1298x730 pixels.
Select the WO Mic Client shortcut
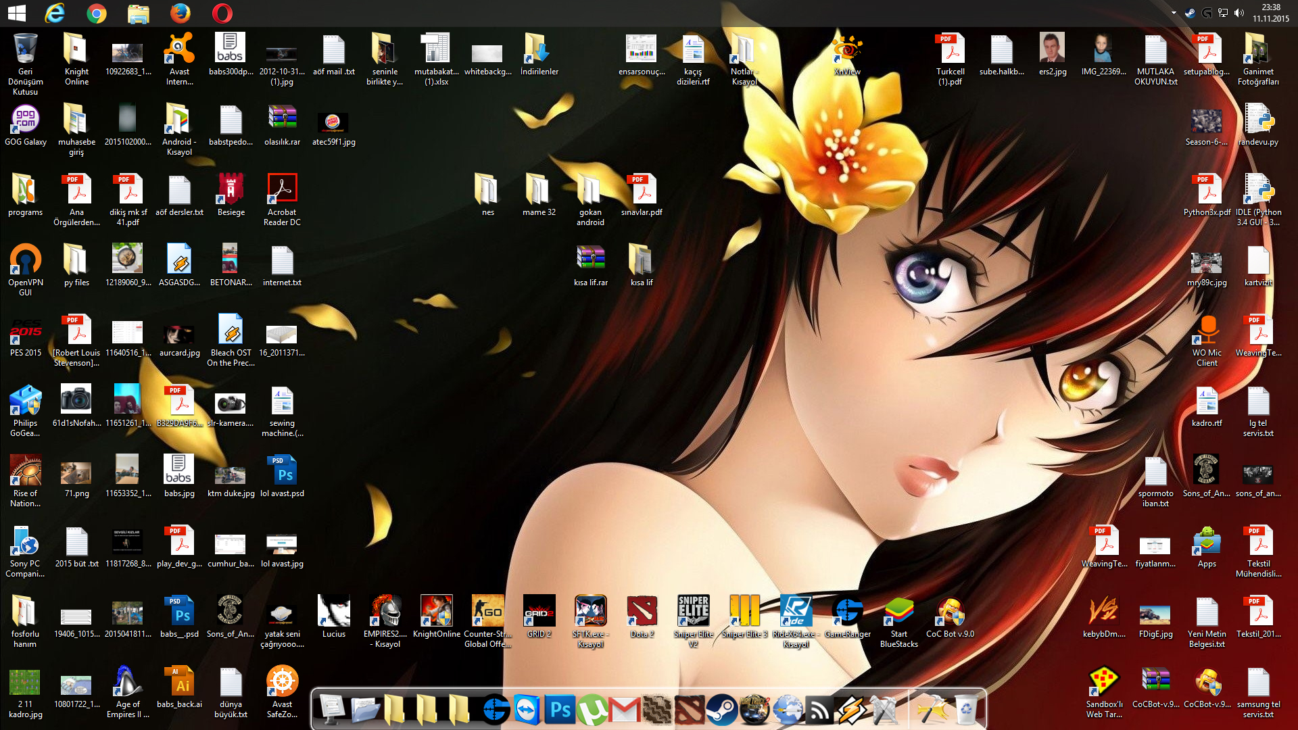(x=1207, y=341)
